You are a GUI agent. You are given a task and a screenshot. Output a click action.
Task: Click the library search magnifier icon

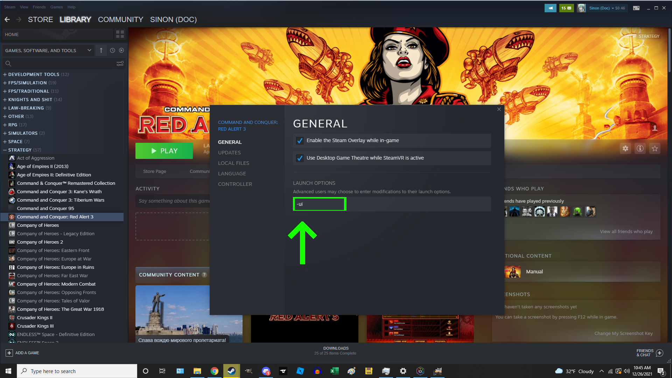pyautogui.click(x=8, y=64)
